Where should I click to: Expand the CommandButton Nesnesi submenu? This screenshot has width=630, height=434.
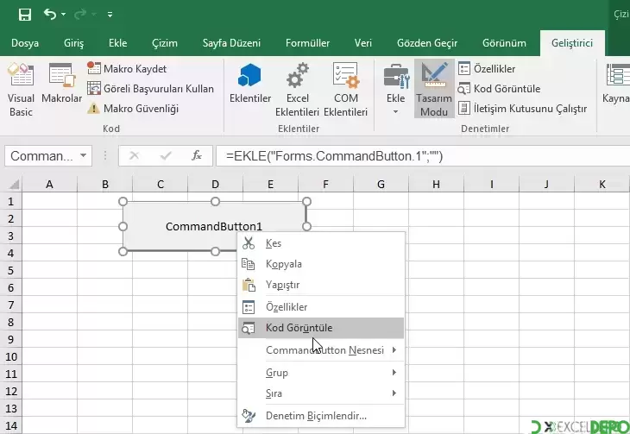point(321,350)
